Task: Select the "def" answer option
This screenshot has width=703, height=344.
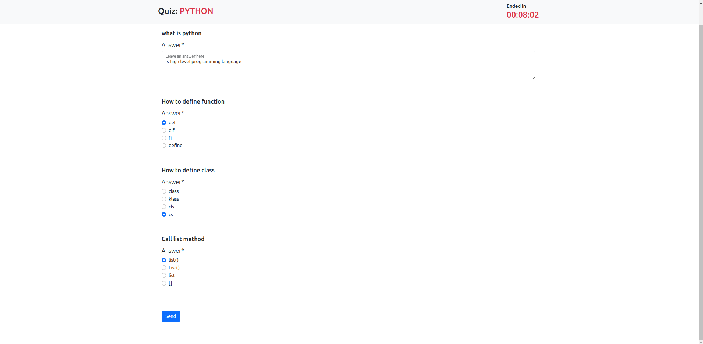Action: pyautogui.click(x=164, y=122)
